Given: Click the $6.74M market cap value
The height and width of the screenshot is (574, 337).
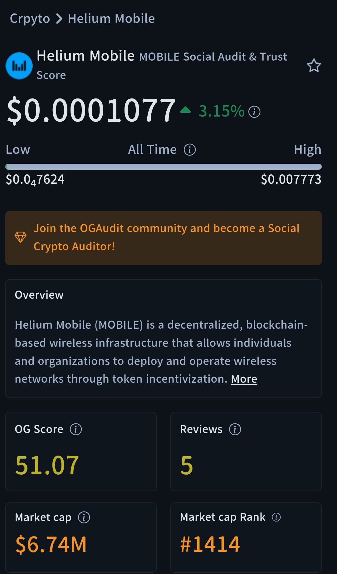Looking at the screenshot, I should 51,544.
